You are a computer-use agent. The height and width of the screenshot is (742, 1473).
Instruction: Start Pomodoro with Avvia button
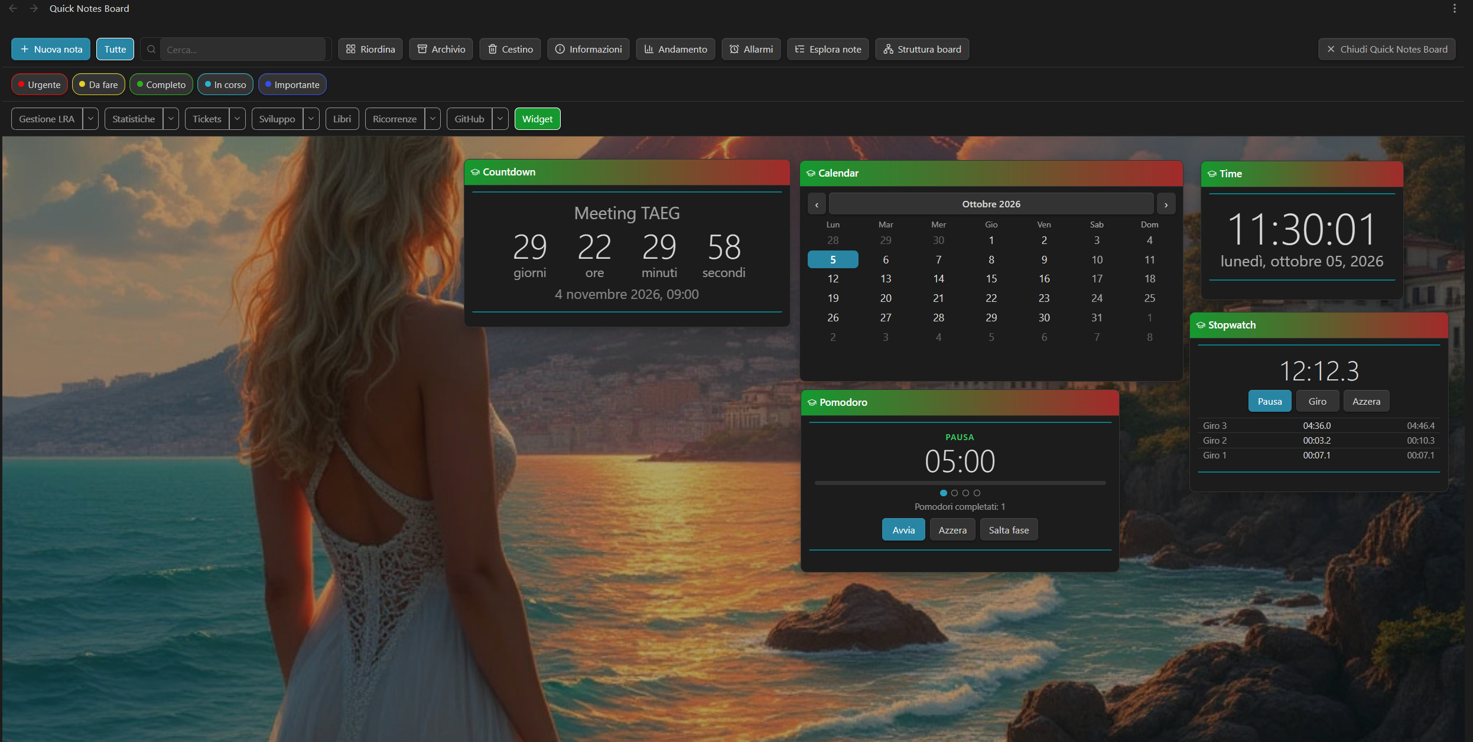click(x=903, y=530)
